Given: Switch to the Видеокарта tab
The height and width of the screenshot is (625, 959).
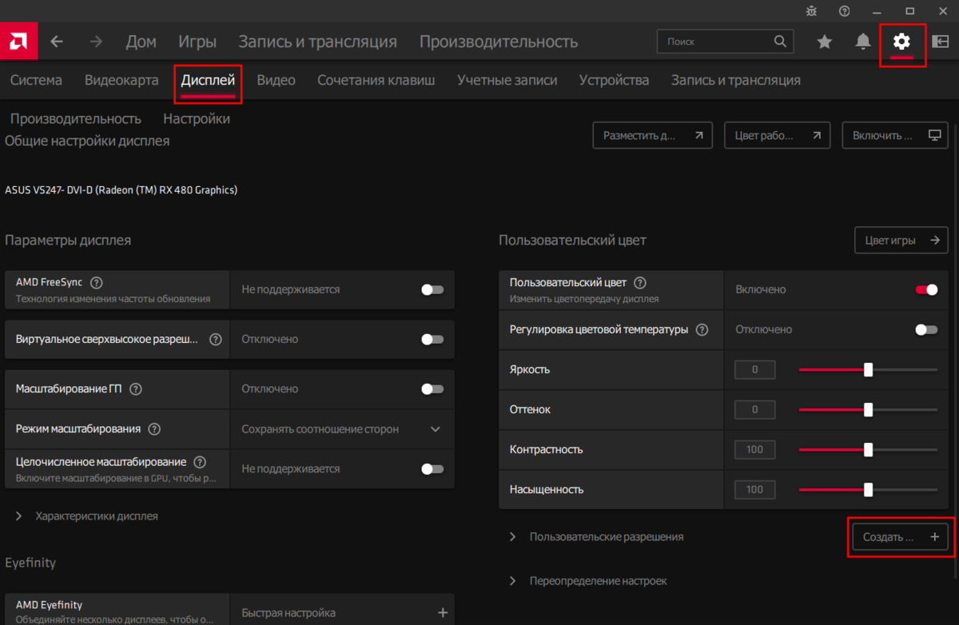Looking at the screenshot, I should [x=121, y=80].
